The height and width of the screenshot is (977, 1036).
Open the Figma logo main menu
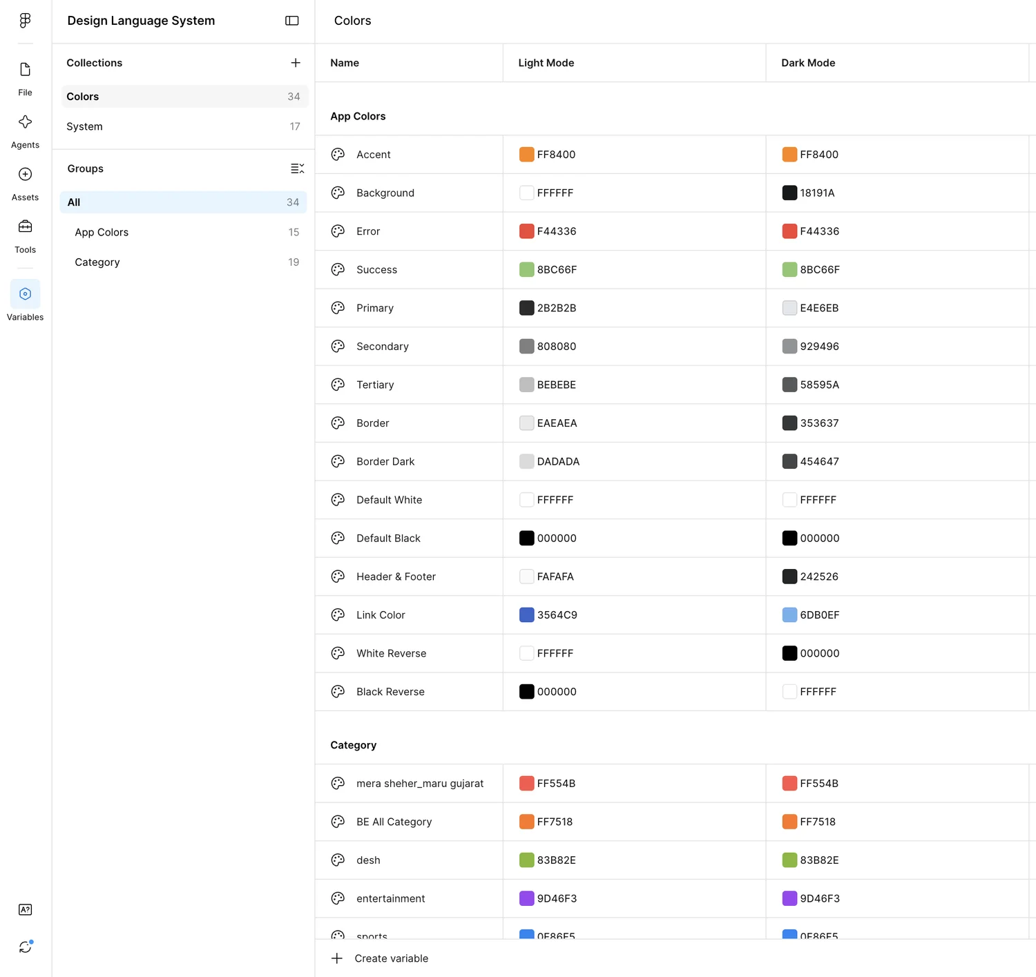point(25,21)
